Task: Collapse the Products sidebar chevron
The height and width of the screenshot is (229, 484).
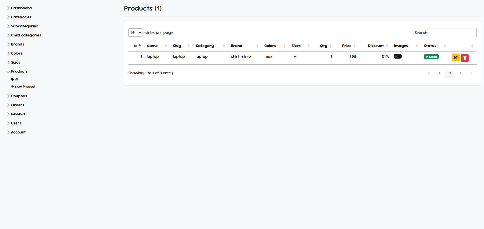Action: click(x=8, y=72)
